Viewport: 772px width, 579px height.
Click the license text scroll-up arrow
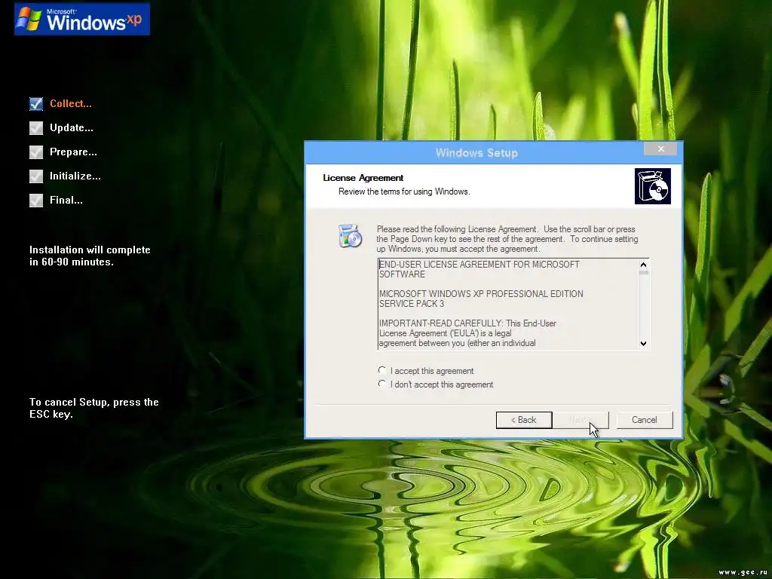tap(644, 265)
